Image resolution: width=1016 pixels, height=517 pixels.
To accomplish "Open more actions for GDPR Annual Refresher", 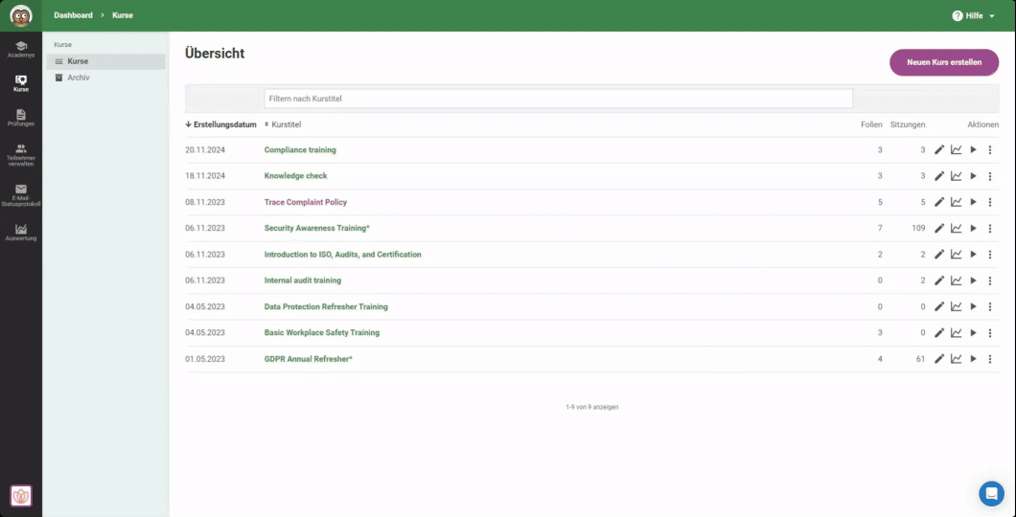I will [x=990, y=359].
